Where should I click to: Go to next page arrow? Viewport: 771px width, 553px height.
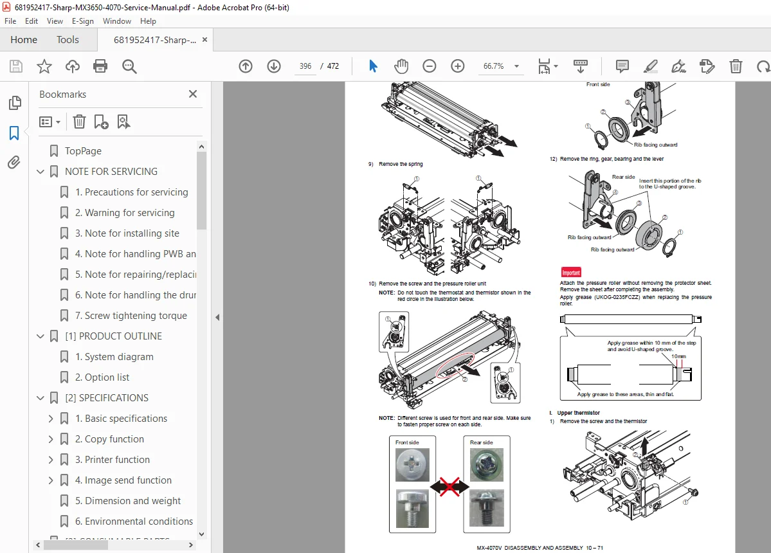(274, 66)
